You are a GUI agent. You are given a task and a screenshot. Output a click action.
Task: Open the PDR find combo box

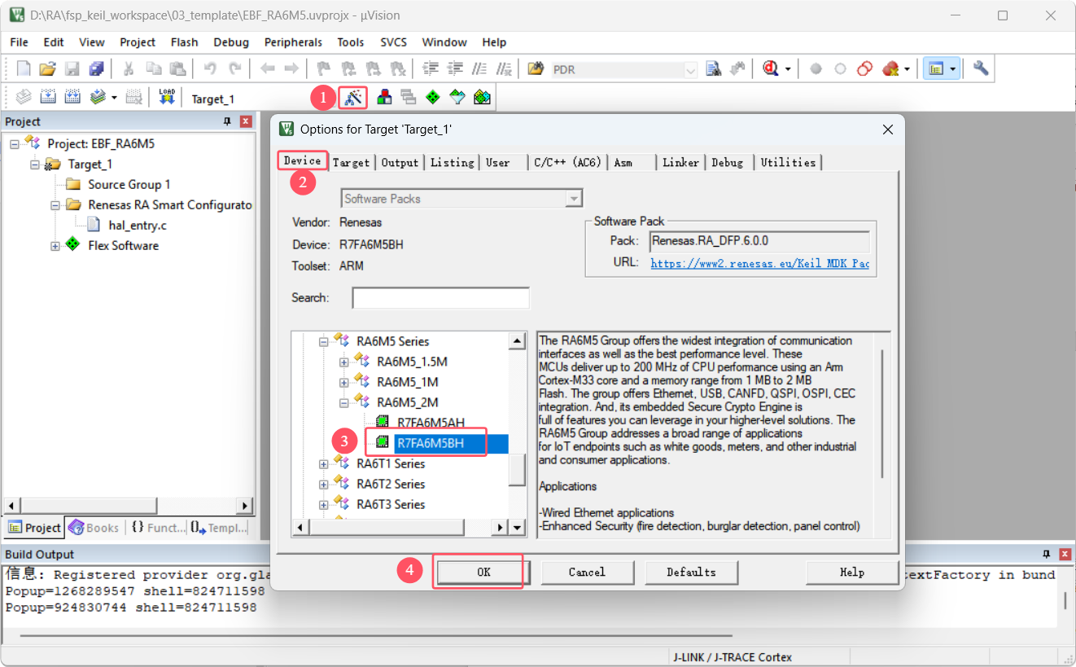pyautogui.click(x=625, y=70)
